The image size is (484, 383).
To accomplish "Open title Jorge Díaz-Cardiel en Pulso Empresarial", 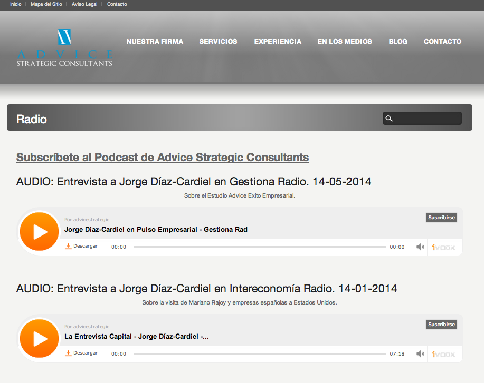I will point(156,230).
